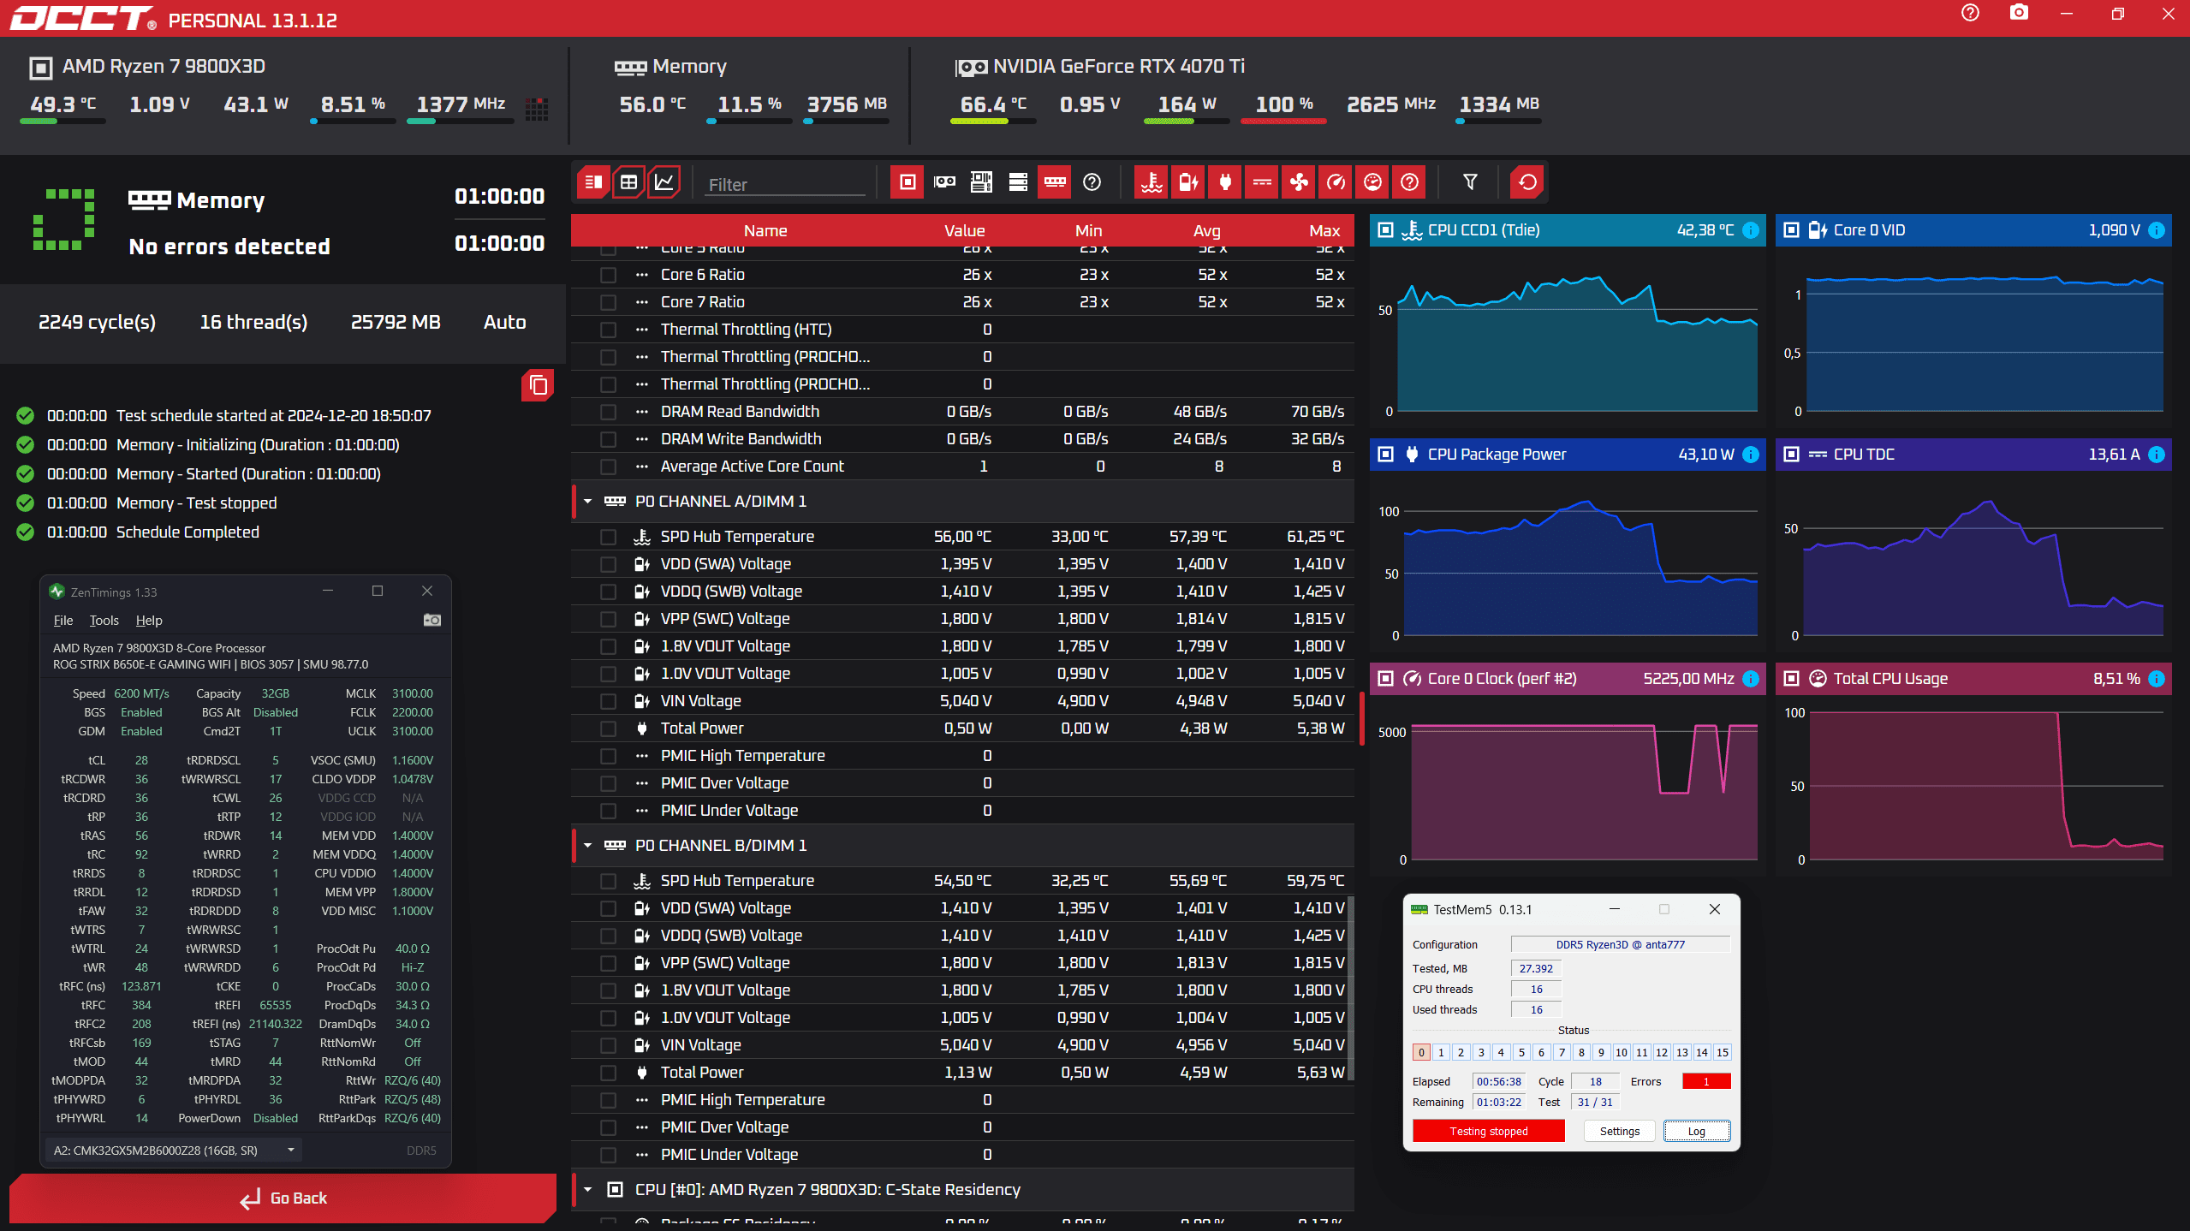2190x1231 pixels.
Task: Tick the Core 7 Ratio checkbox
Action: [x=609, y=302]
